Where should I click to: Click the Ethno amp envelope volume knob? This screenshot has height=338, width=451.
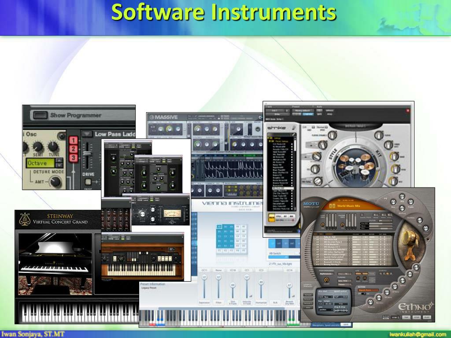pos(323,224)
